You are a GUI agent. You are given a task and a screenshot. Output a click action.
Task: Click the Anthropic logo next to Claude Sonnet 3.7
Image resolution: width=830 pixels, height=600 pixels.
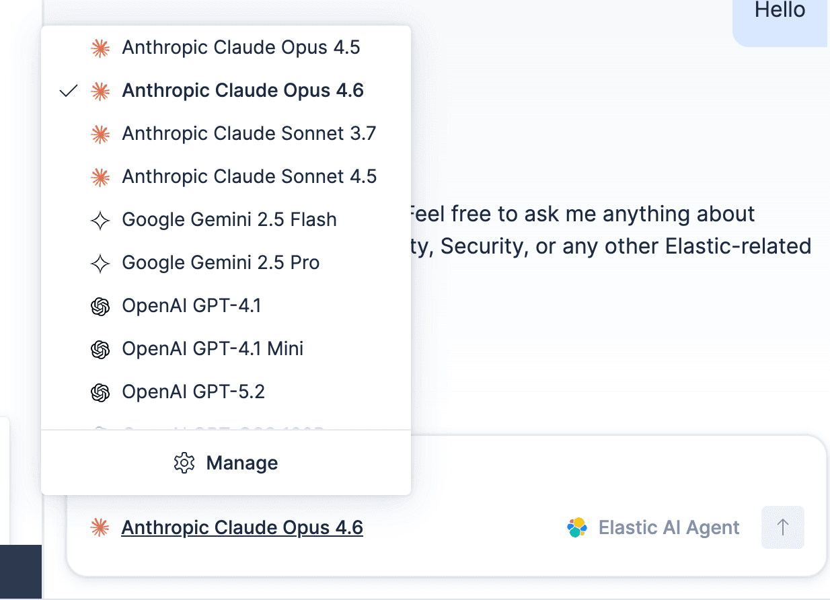point(100,133)
